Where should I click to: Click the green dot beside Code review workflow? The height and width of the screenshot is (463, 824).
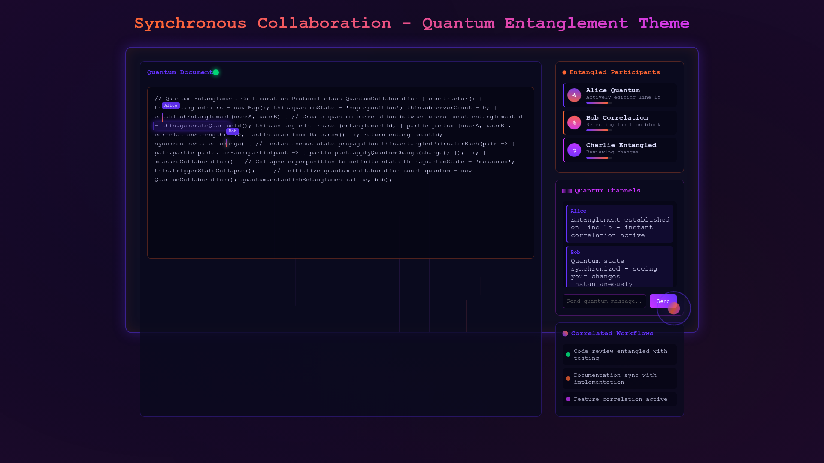pos(568,355)
